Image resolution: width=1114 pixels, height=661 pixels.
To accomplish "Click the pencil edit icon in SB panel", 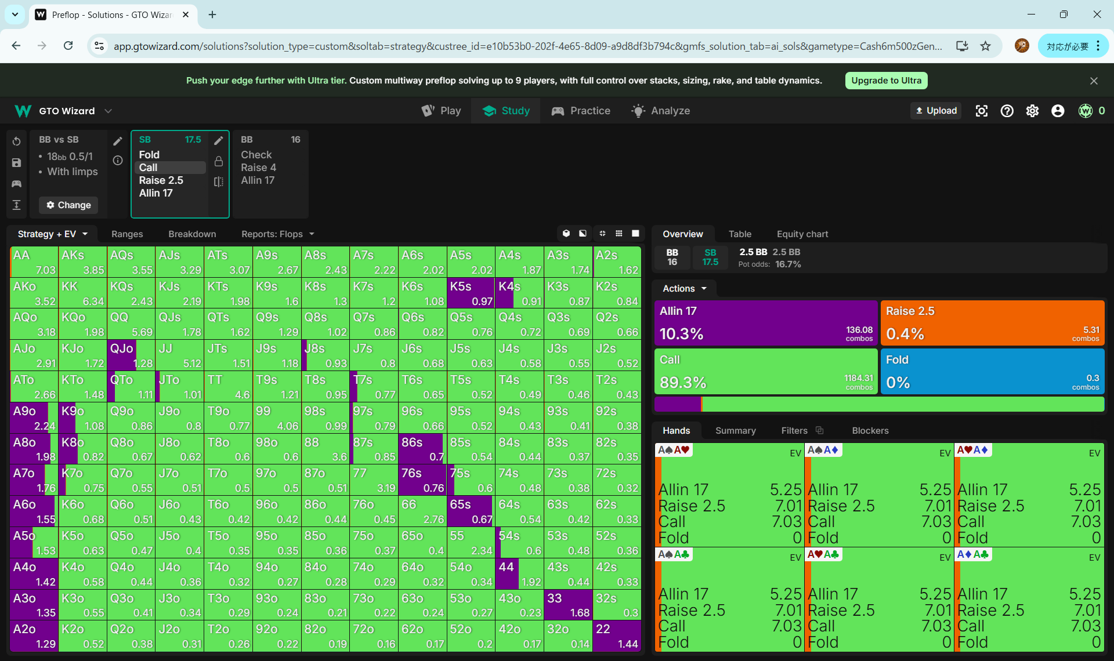I will click(x=219, y=140).
